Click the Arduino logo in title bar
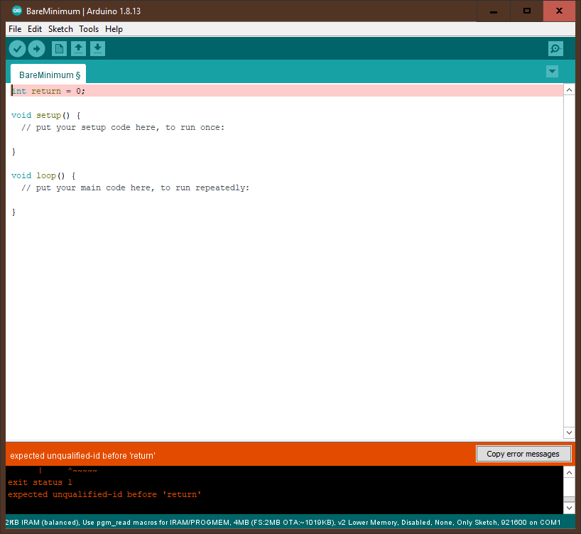The height and width of the screenshot is (534, 581). (x=17, y=11)
